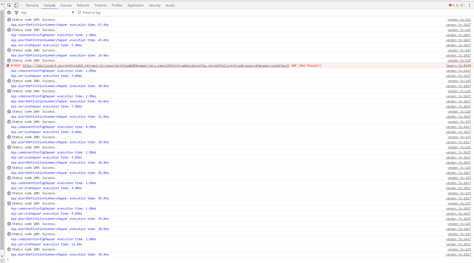Open the top execution context dropdown

click(47, 12)
